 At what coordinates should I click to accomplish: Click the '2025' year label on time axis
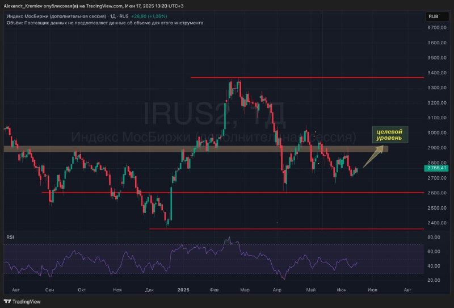point(183,290)
